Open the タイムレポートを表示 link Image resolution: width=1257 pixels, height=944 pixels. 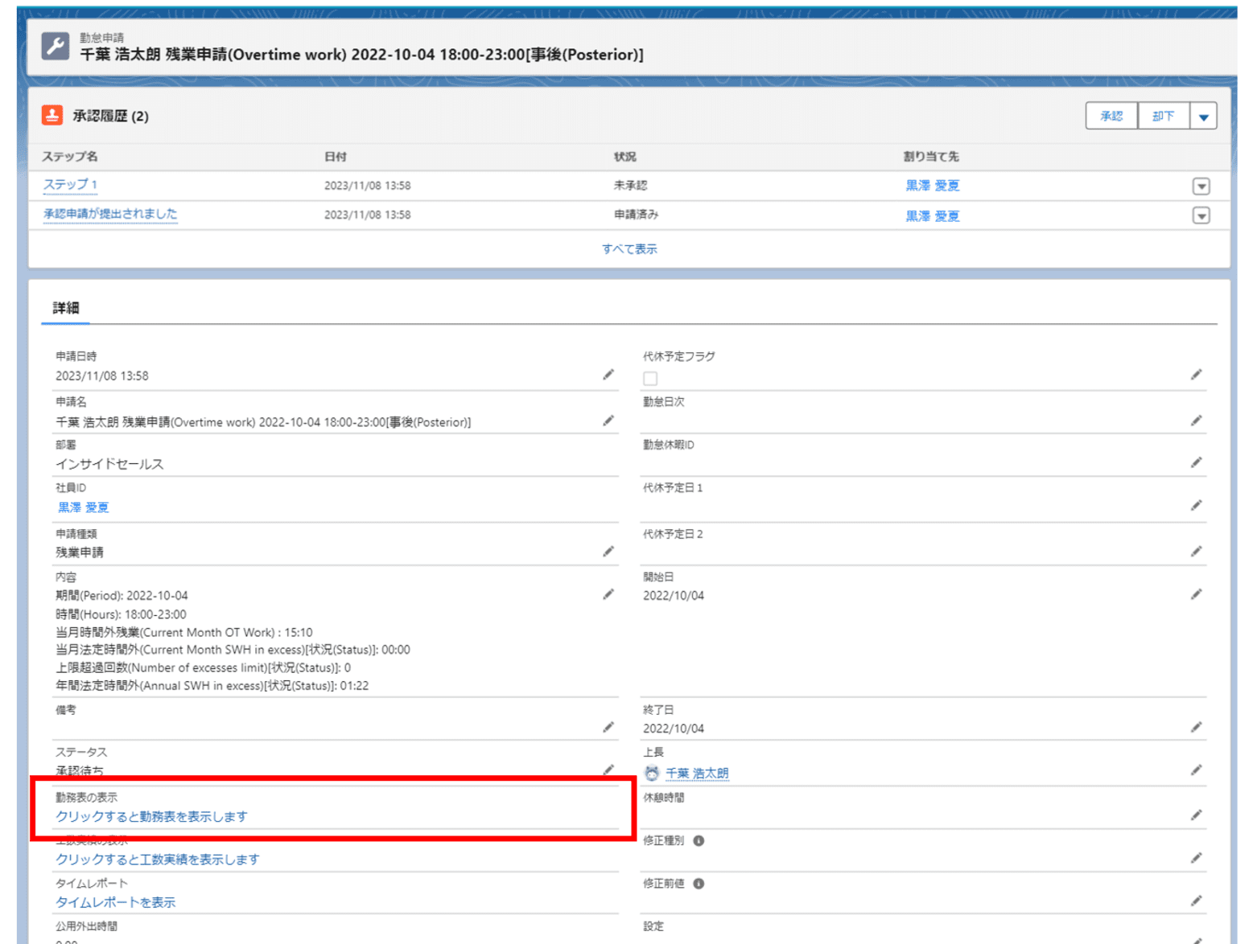[115, 902]
